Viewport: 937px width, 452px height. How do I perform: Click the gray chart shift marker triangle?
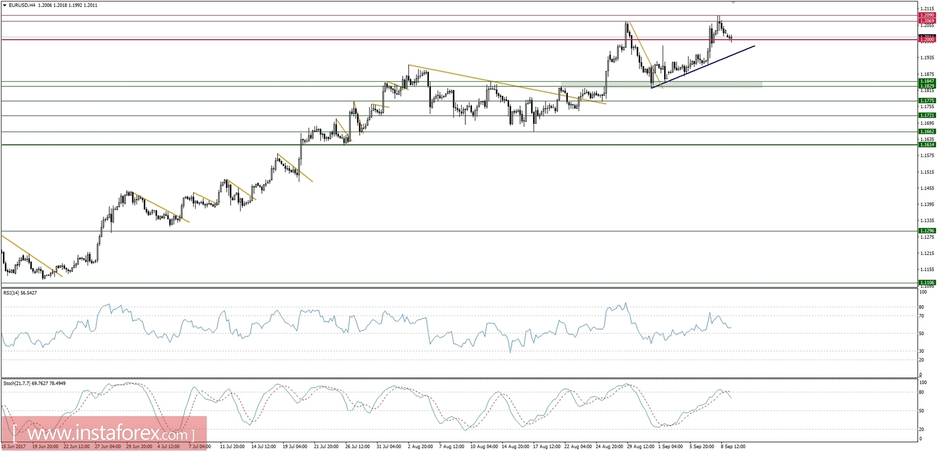(x=733, y=3)
